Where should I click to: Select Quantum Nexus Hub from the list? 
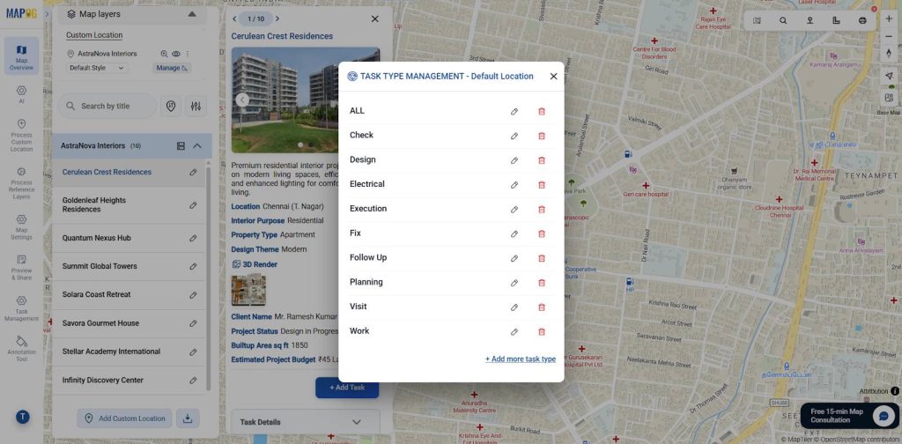tap(97, 238)
